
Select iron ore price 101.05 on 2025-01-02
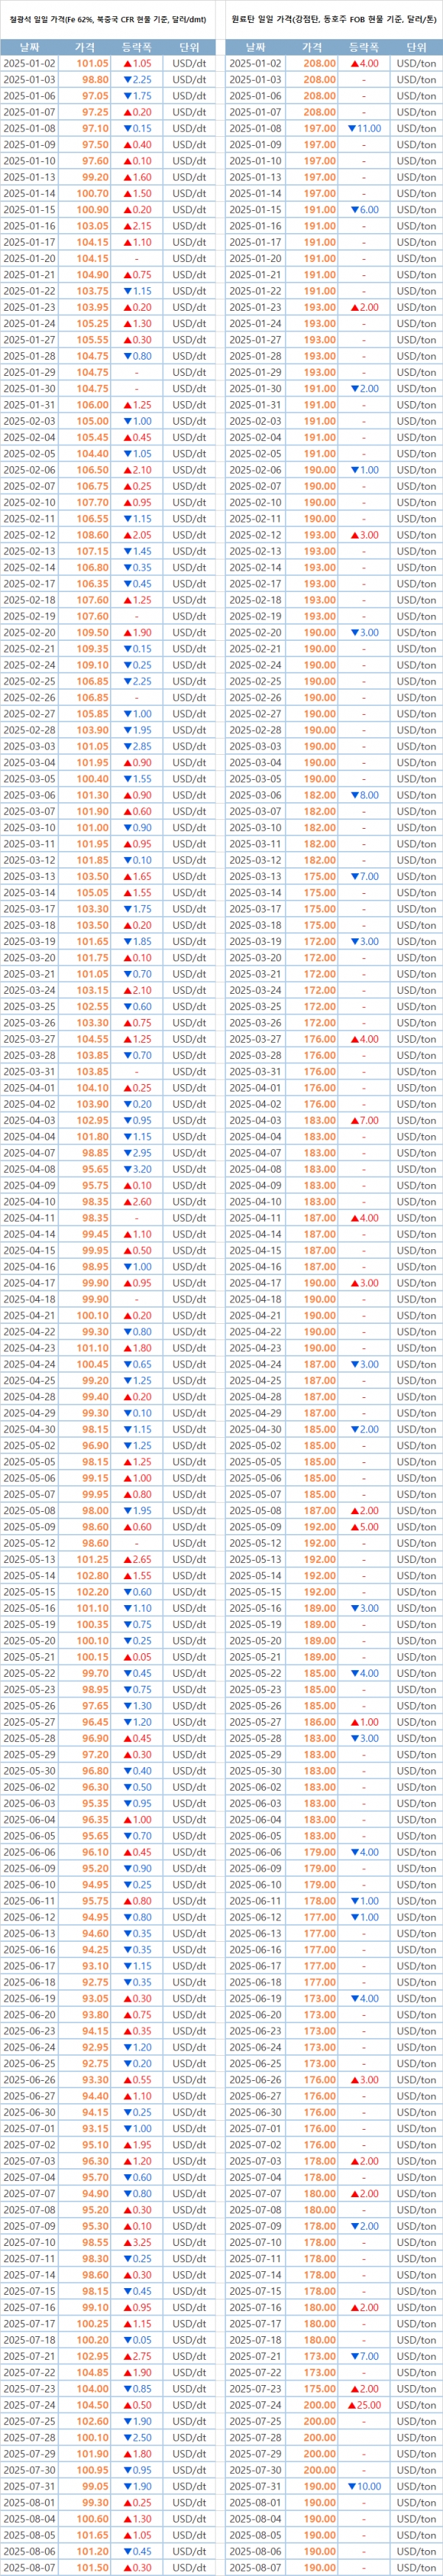click(93, 63)
